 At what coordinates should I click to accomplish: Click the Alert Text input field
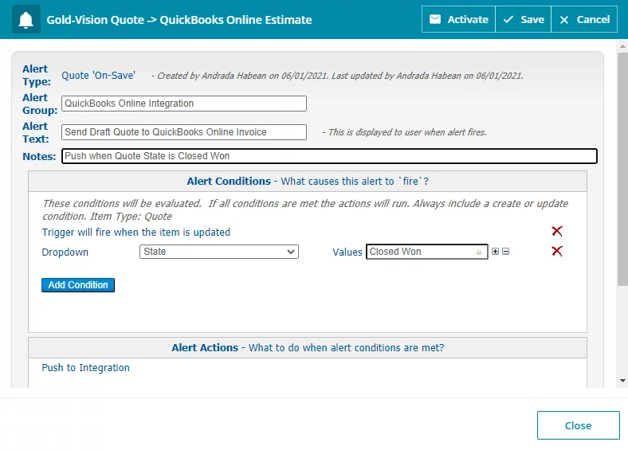tap(184, 132)
